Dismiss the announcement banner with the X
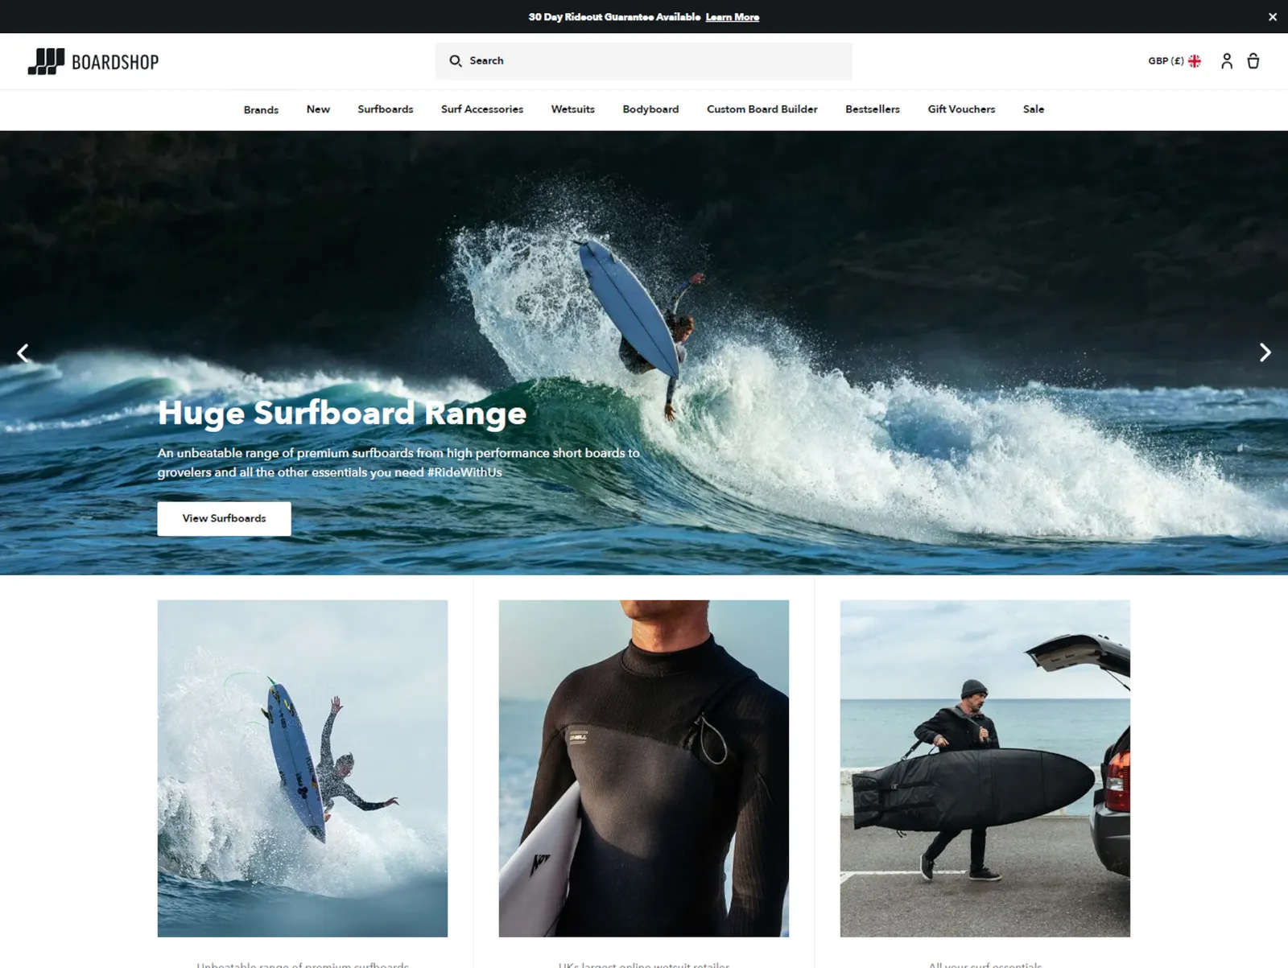This screenshot has width=1288, height=968. [1273, 17]
